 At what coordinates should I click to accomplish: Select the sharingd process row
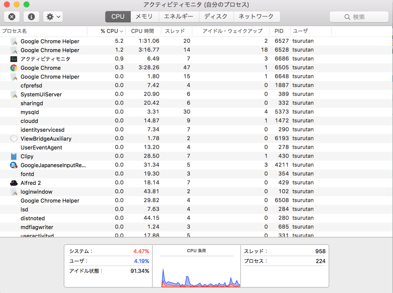[x=196, y=103]
